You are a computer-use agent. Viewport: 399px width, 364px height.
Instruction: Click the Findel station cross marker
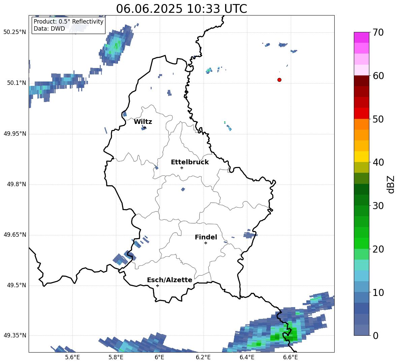206,243
